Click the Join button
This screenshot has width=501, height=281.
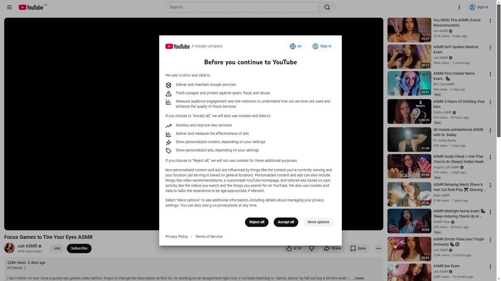tap(57, 248)
